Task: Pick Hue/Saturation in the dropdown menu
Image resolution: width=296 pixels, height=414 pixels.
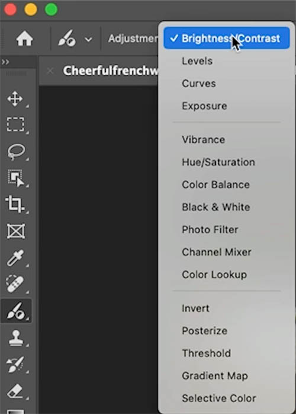Action: (x=218, y=162)
